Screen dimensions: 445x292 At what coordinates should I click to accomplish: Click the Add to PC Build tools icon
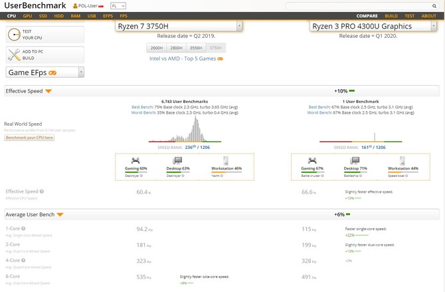click(x=14, y=55)
